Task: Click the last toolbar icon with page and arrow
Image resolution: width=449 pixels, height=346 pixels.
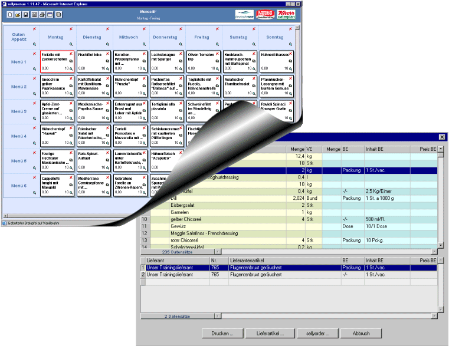Action: tap(58, 15)
